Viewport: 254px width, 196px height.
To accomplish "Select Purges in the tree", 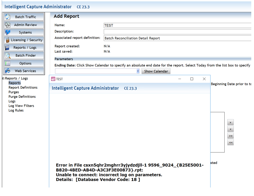I will (x=14, y=92).
